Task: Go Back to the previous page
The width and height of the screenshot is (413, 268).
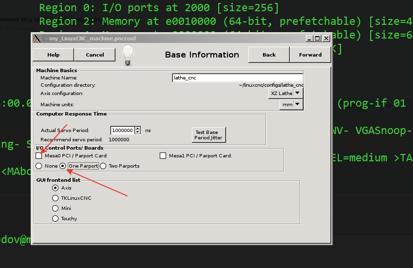Action: pyautogui.click(x=269, y=55)
